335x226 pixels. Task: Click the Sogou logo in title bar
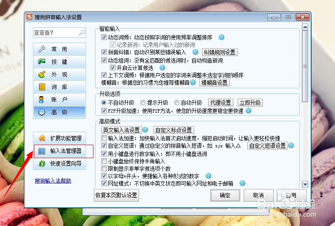coord(29,17)
